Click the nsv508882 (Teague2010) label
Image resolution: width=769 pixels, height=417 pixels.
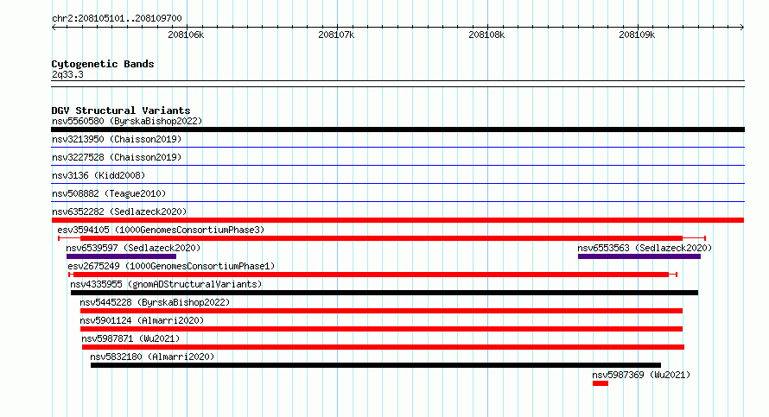click(x=109, y=193)
